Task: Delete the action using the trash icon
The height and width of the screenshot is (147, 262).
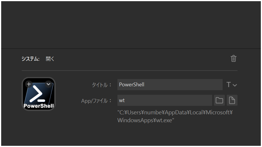Action: 233,59
